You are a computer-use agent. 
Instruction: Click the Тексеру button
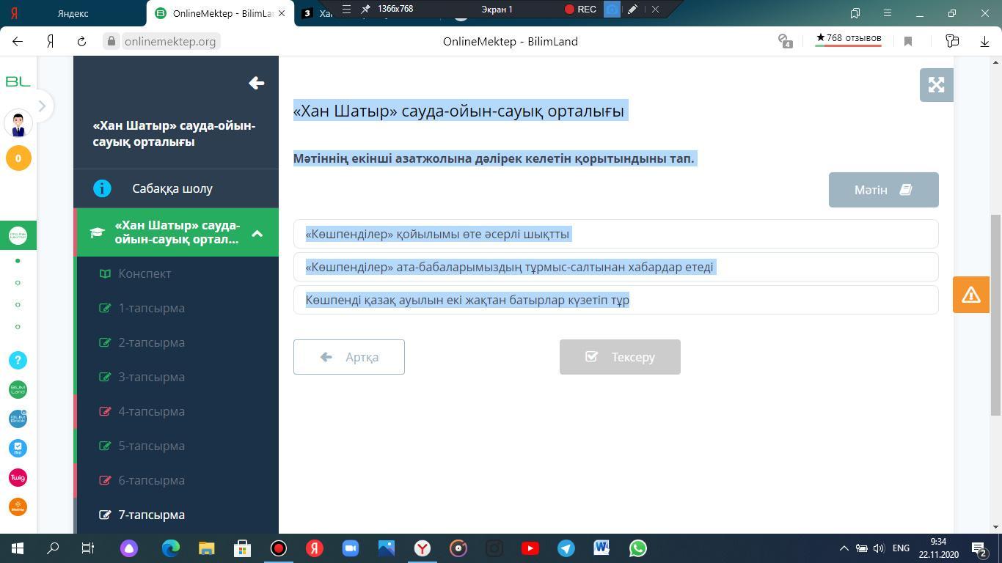tap(620, 357)
